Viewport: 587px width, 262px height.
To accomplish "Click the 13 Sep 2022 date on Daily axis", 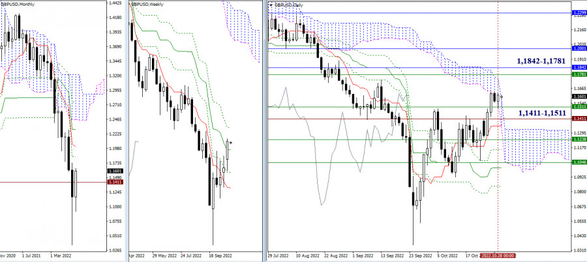I will pyautogui.click(x=393, y=255).
